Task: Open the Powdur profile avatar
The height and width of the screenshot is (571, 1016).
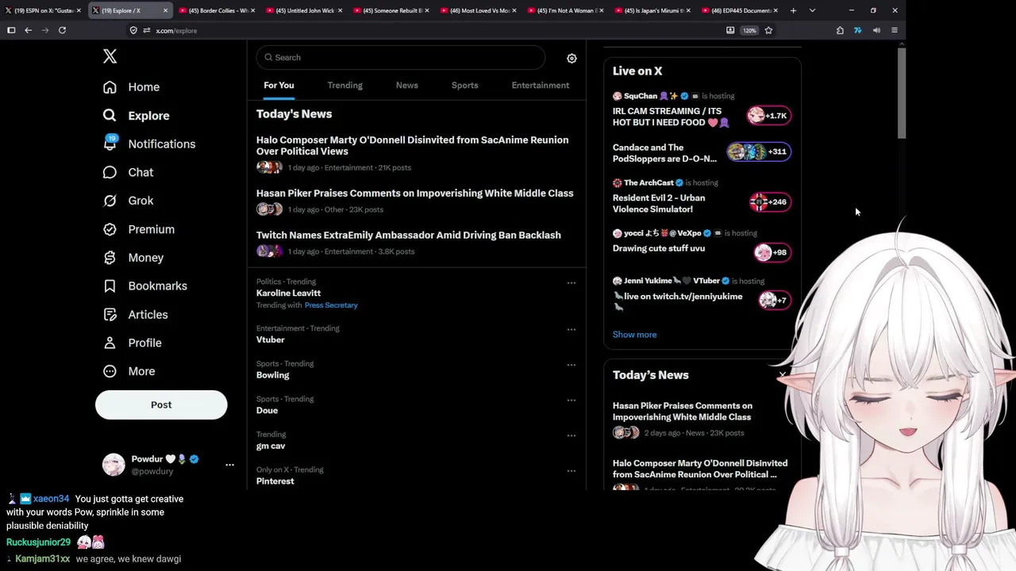Action: click(x=114, y=465)
